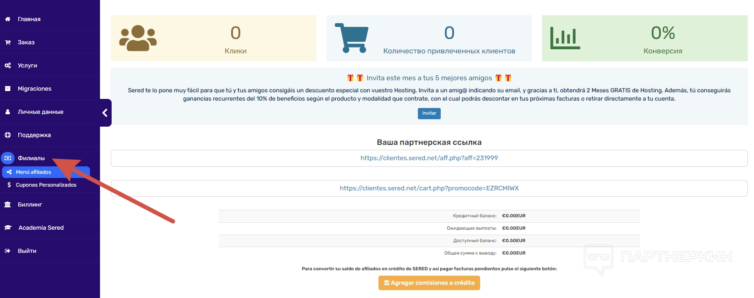Click the user icon beside Личные данные
Image resolution: width=754 pixels, height=298 pixels.
click(x=7, y=112)
